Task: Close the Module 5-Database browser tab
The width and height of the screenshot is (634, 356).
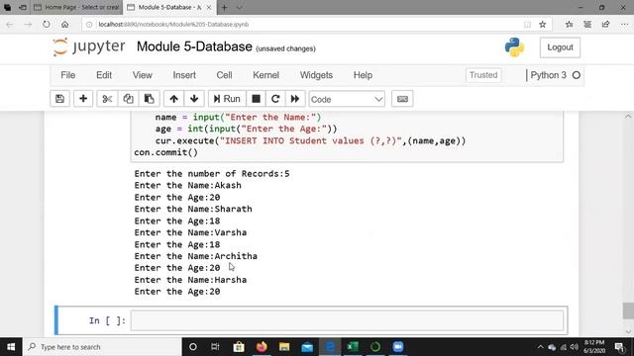Action: [209, 7]
